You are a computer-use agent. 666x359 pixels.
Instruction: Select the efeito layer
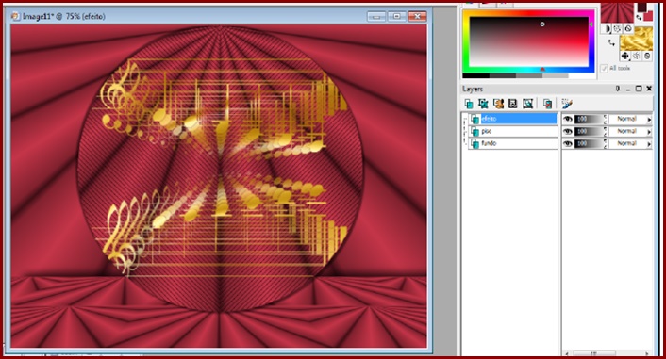tap(513, 119)
